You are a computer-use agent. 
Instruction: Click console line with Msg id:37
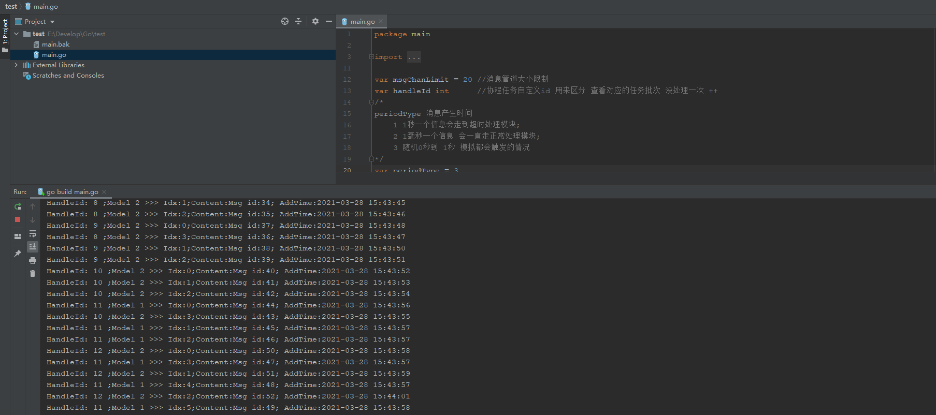tap(226, 226)
